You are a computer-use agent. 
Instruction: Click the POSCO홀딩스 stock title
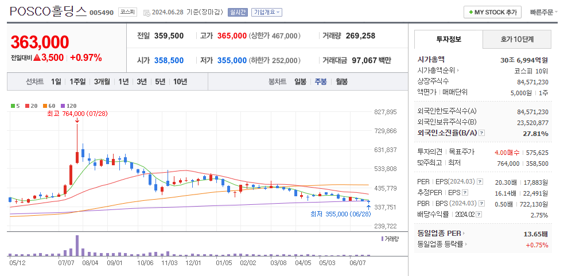(48, 12)
